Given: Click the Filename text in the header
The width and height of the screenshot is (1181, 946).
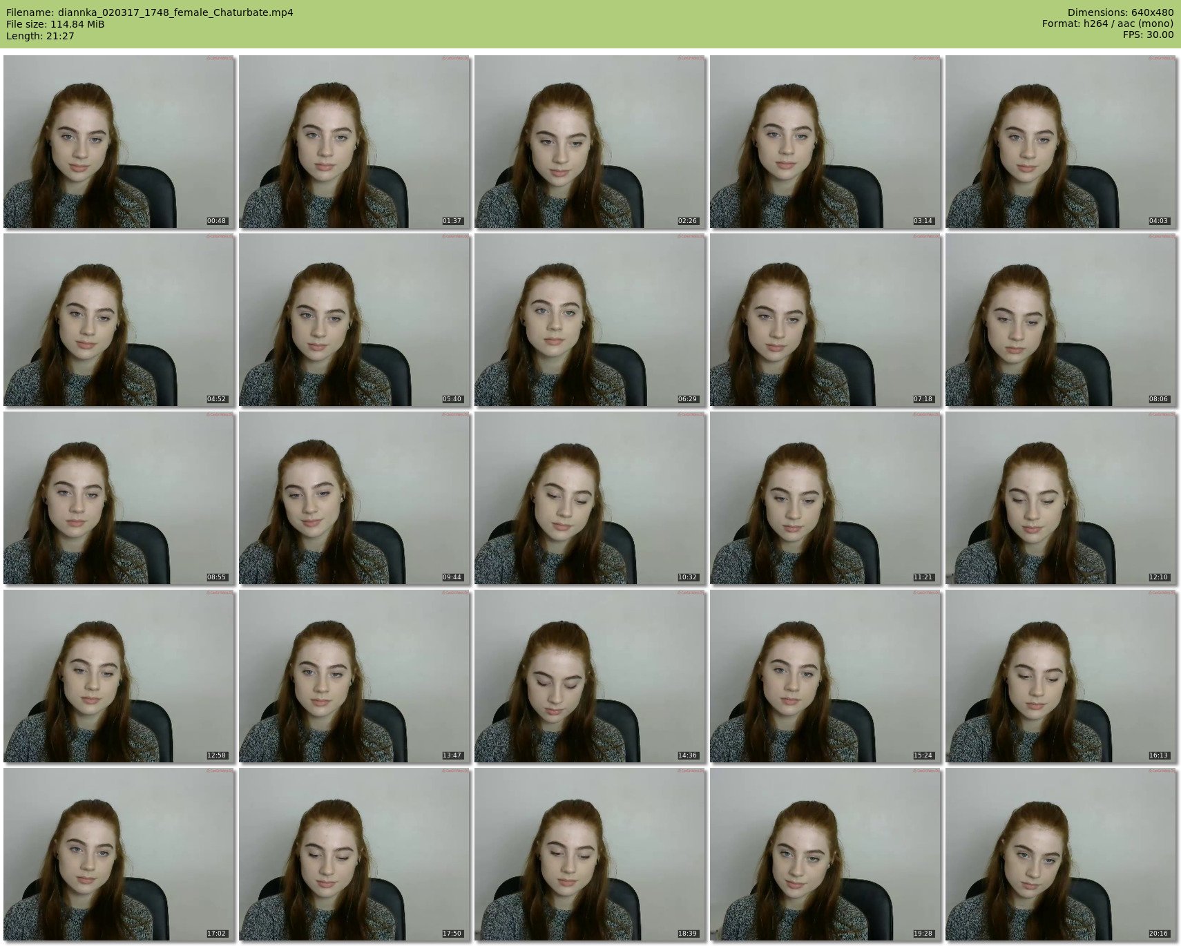Looking at the screenshot, I should tap(150, 12).
